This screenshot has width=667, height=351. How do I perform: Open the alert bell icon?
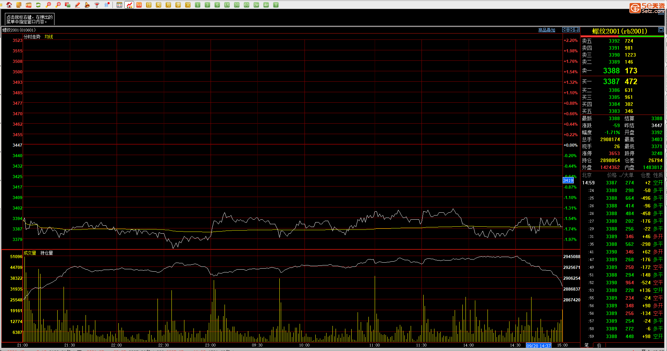click(87, 5)
